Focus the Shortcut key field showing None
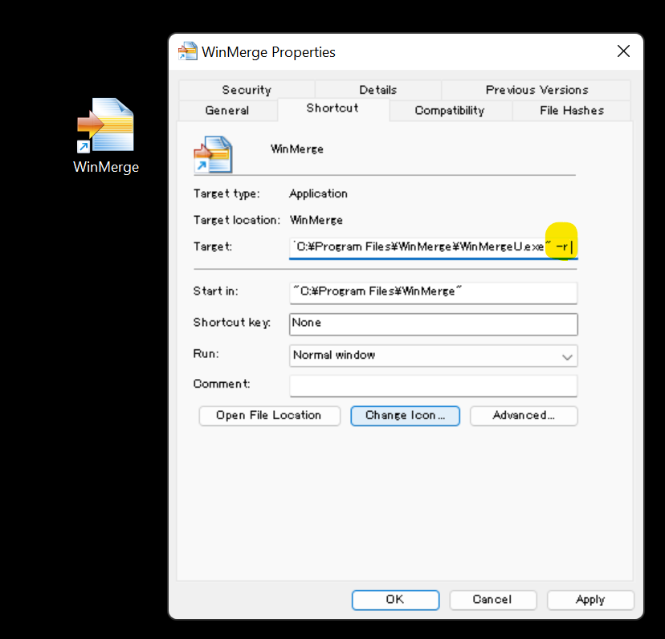 [x=433, y=324]
